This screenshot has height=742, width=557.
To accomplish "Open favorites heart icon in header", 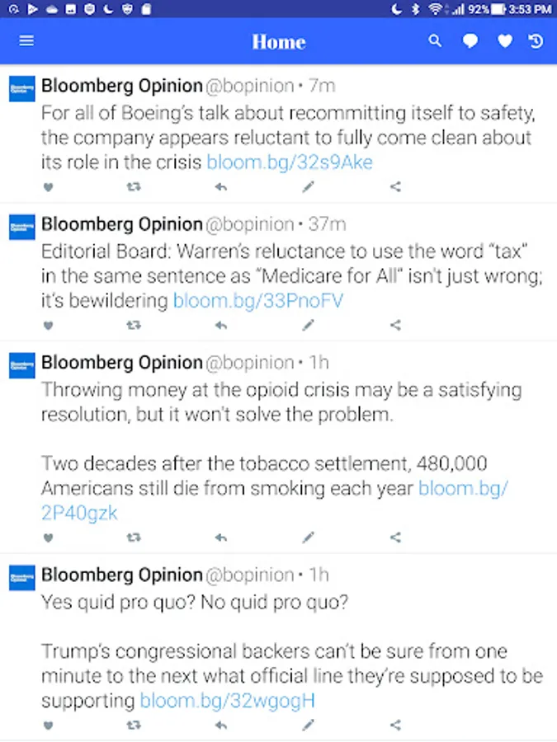I will 504,41.
